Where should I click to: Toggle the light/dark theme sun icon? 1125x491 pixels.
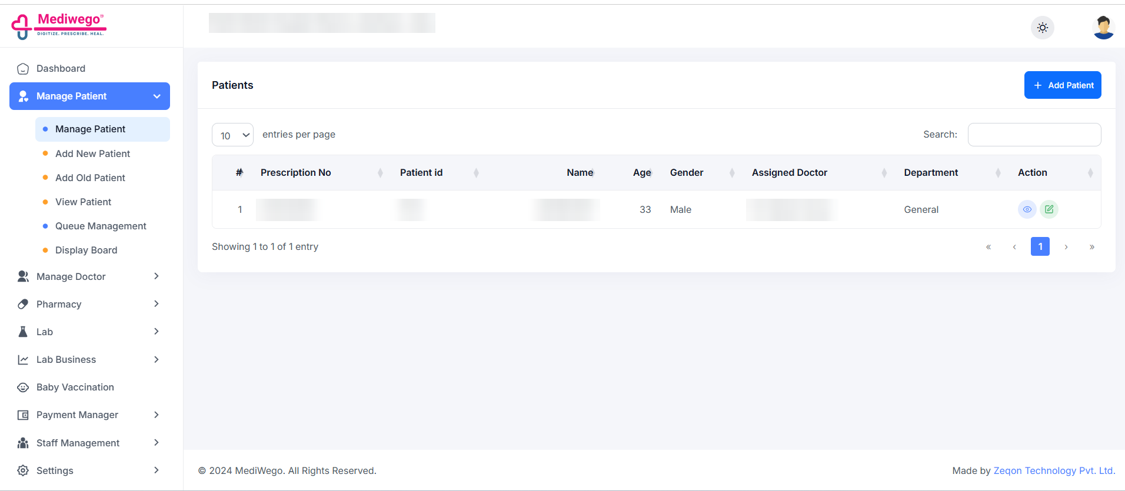click(x=1042, y=28)
